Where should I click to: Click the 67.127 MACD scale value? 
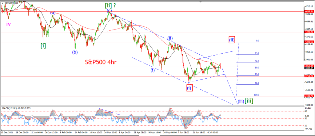pos(308,108)
